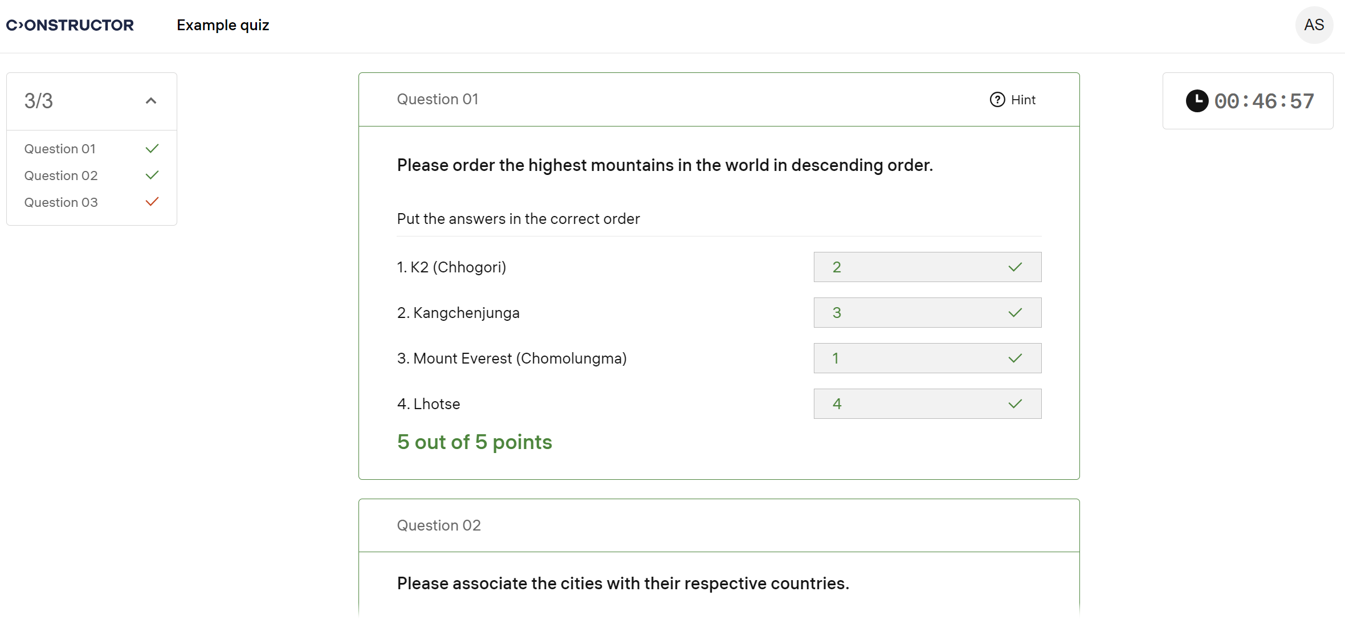Go to Question 02 in sidebar

click(x=61, y=176)
